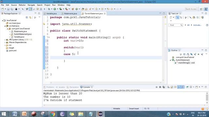Click Clear Console icon
This screenshot has width=209, height=117.
(169, 87)
